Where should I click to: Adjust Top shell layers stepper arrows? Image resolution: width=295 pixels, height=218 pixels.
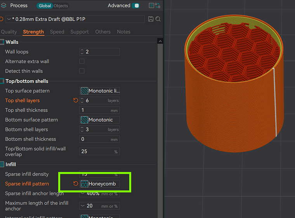[x=82, y=100]
